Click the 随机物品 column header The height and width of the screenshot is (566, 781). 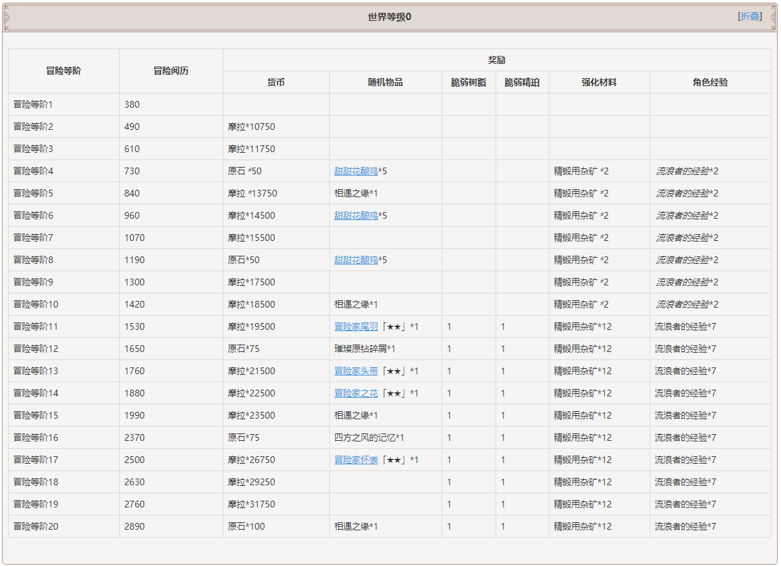coord(385,82)
